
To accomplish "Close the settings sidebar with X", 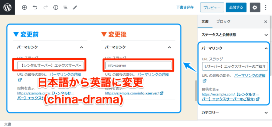I will (x=265, y=22).
